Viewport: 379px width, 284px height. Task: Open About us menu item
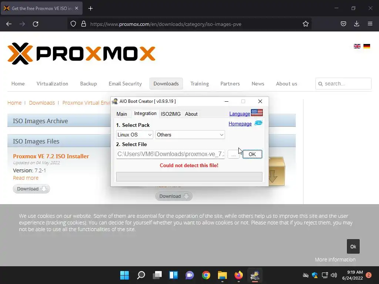pos(286,84)
